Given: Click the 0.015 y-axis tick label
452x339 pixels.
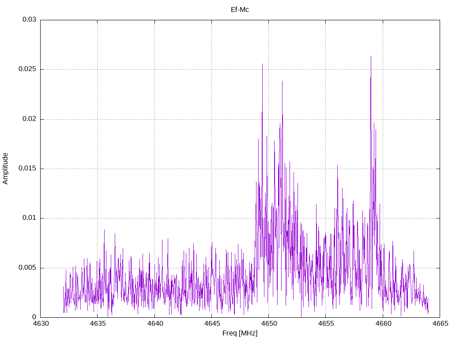Looking at the screenshot, I should tap(28, 168).
